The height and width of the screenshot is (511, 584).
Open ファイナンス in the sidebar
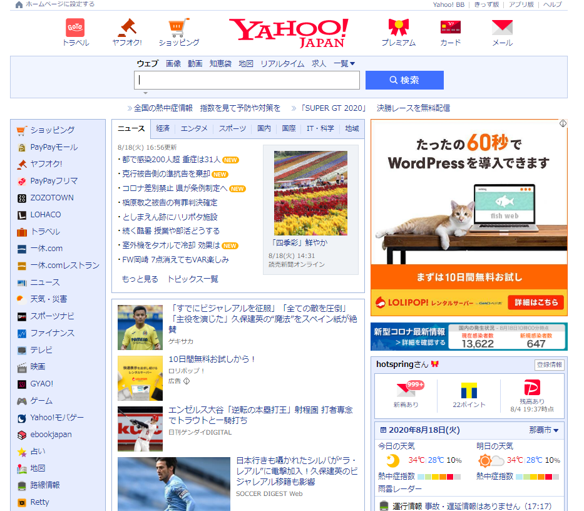(x=52, y=333)
